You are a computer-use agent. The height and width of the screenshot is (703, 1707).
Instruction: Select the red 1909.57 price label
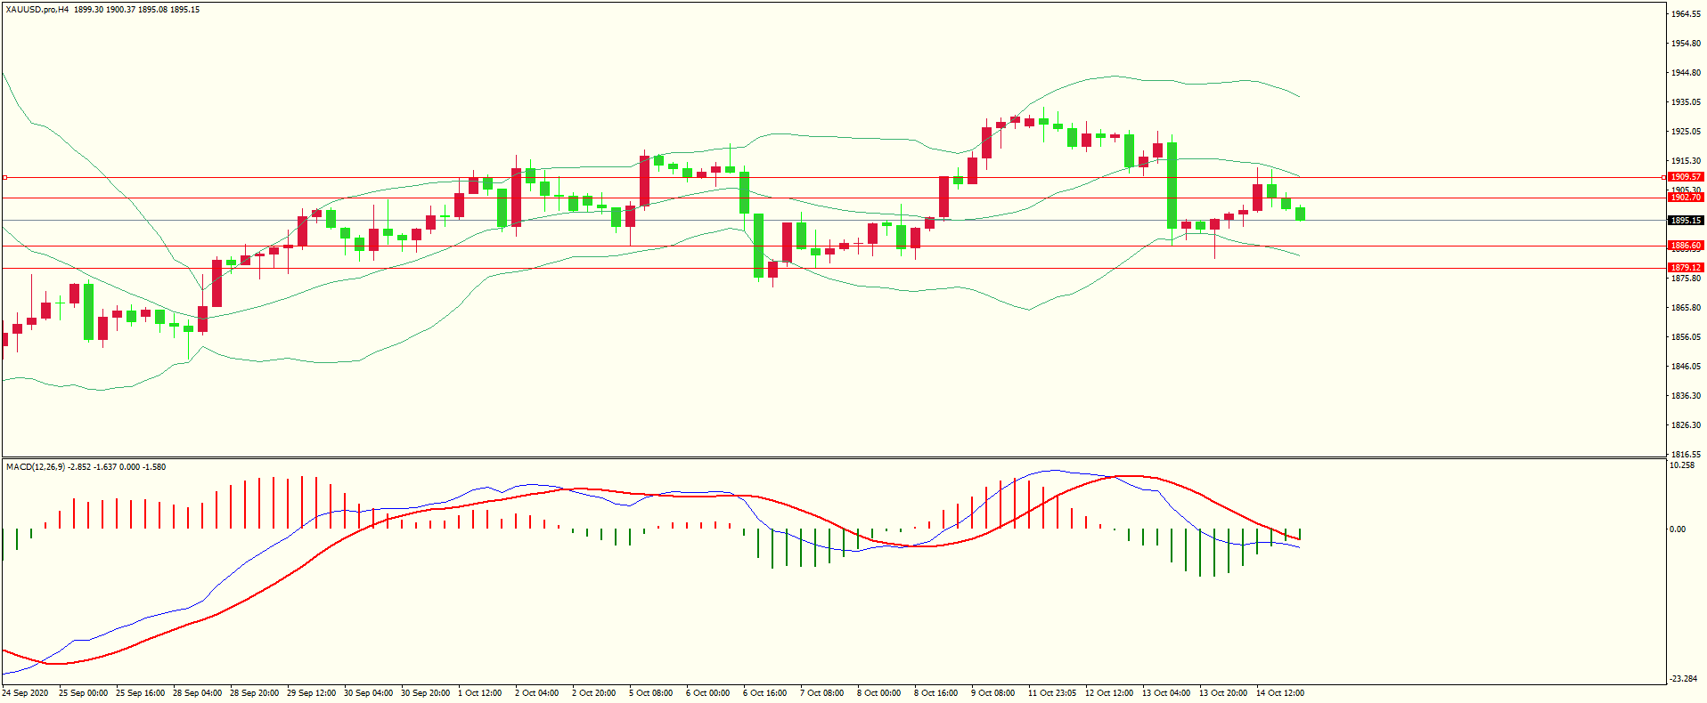coord(1685,177)
